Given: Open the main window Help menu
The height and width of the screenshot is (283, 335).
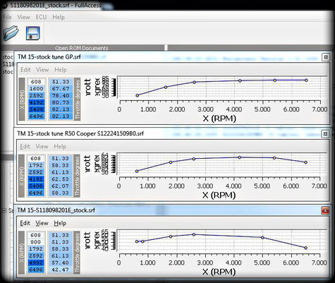Looking at the screenshot, I should point(59,17).
